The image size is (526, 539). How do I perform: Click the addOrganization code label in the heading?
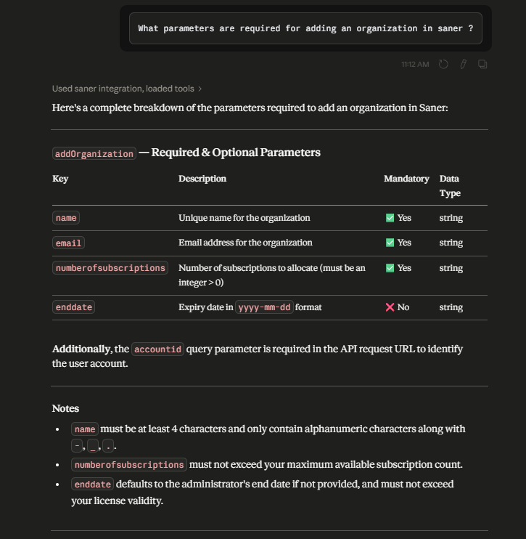pos(94,153)
